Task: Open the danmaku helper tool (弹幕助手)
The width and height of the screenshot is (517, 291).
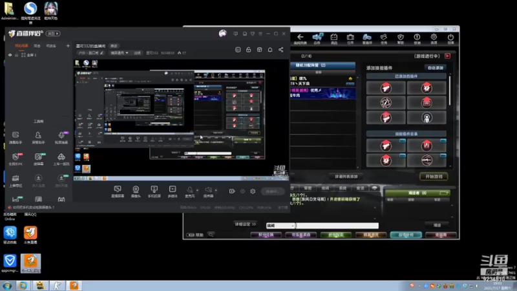Action: click(x=16, y=137)
